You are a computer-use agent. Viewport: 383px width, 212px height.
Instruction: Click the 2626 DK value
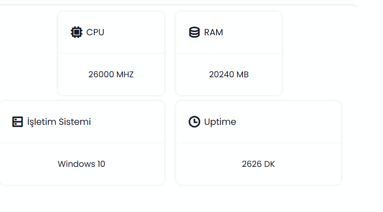click(x=258, y=164)
